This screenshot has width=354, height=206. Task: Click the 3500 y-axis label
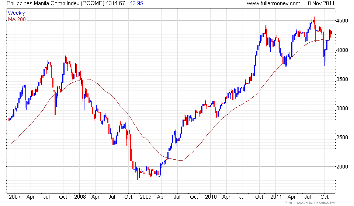pyautogui.click(x=342, y=79)
